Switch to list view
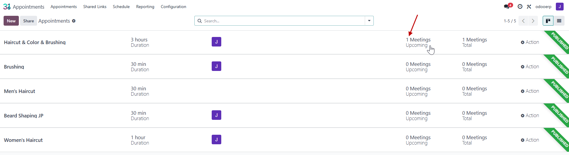This screenshot has height=155, width=569. tap(559, 21)
